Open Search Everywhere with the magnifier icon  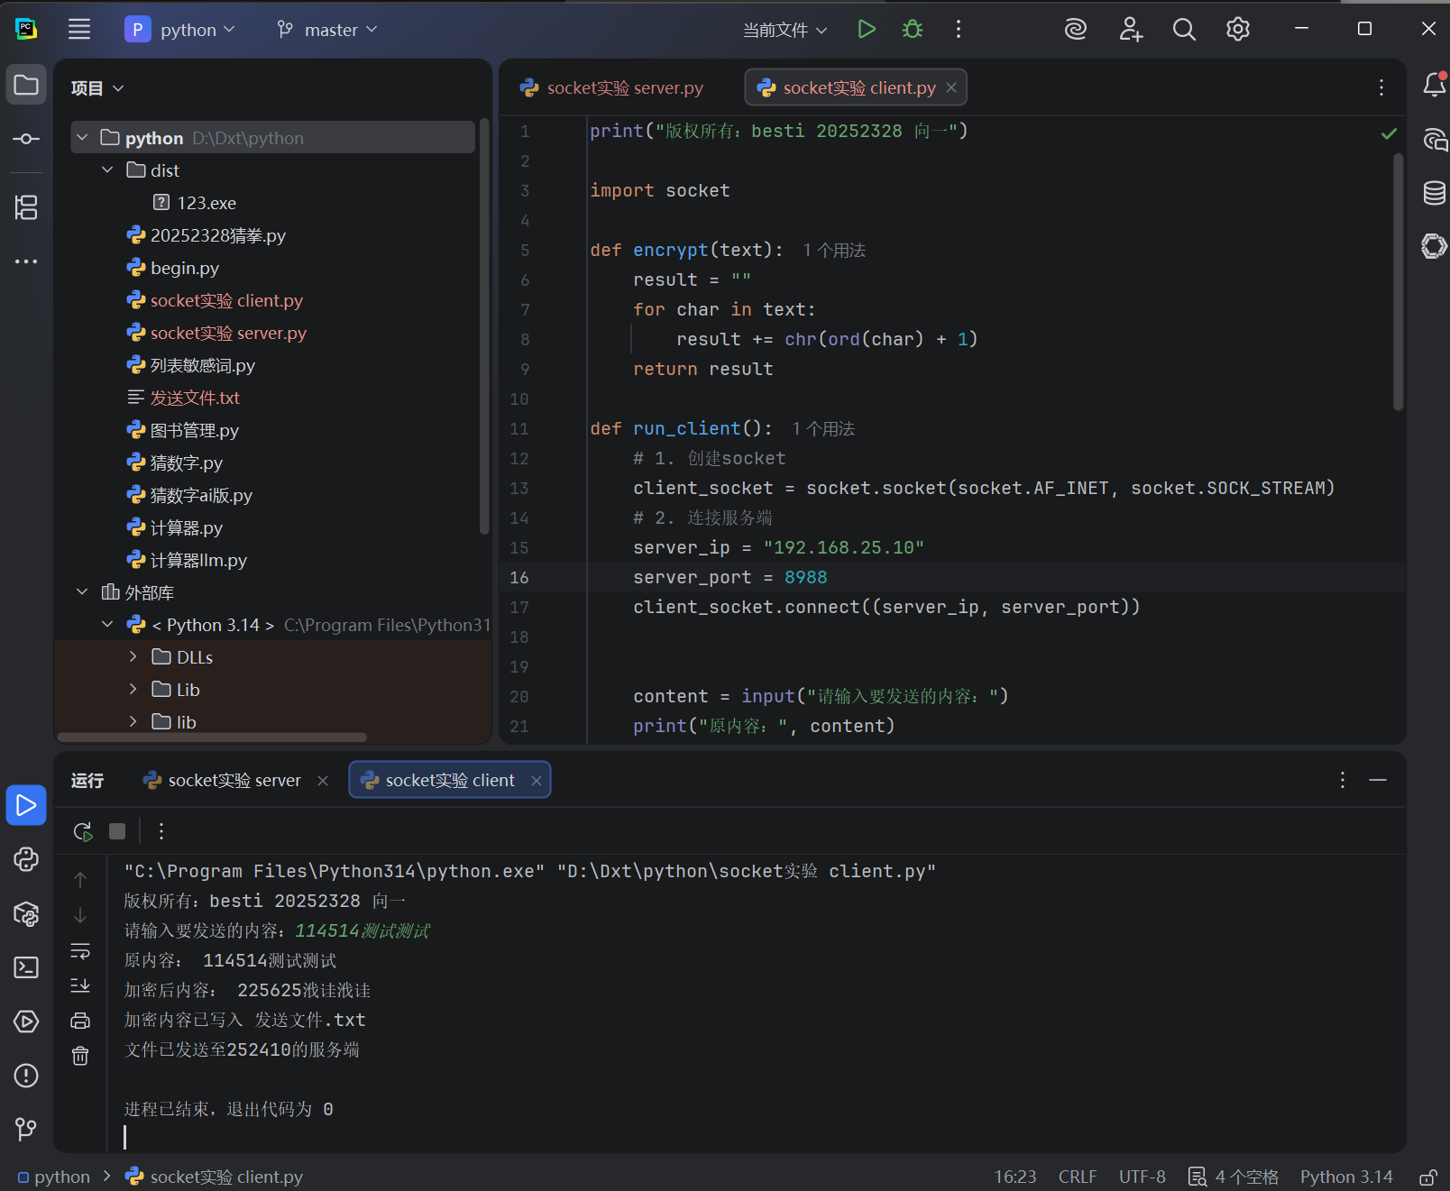click(1184, 29)
